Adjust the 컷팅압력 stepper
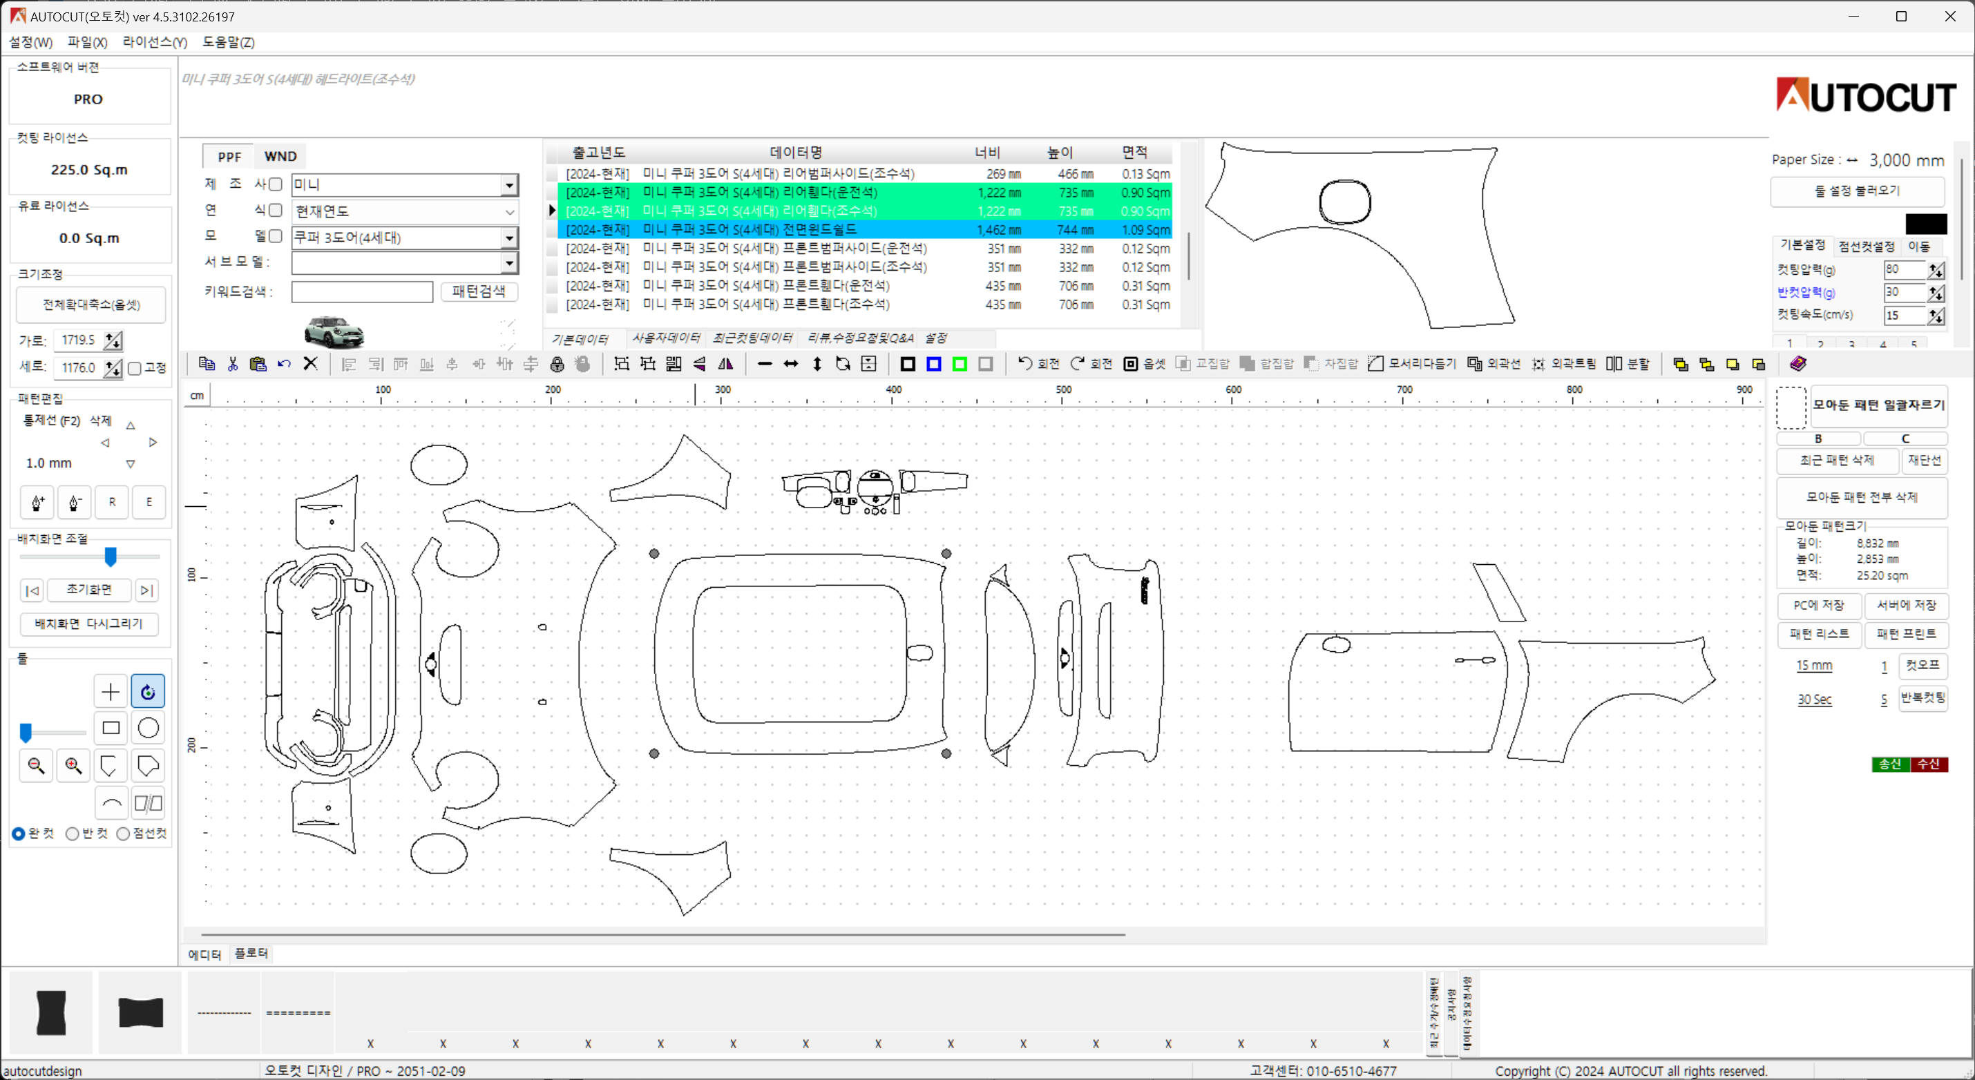 click(x=1936, y=270)
